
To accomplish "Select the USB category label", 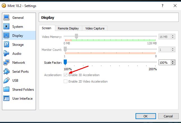I will [15, 81].
